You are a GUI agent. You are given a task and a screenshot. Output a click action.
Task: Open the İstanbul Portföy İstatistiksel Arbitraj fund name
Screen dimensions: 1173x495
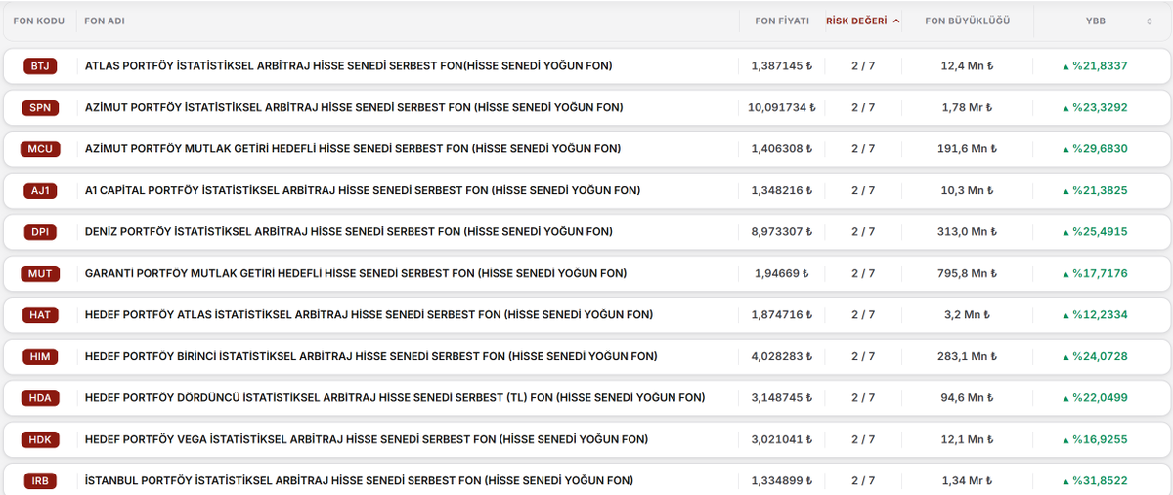point(359,481)
